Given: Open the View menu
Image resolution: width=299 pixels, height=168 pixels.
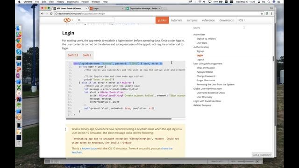Looking at the screenshot, I should tap(51, 2).
